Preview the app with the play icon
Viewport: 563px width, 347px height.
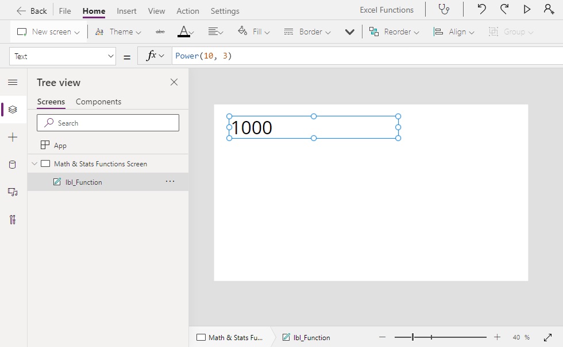pyautogui.click(x=527, y=9)
